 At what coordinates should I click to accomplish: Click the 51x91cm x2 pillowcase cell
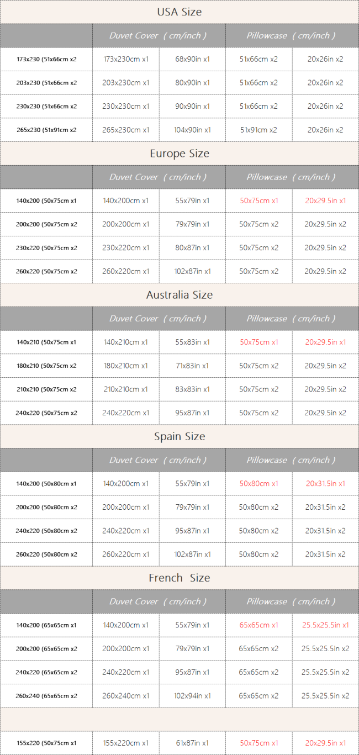coord(258,130)
